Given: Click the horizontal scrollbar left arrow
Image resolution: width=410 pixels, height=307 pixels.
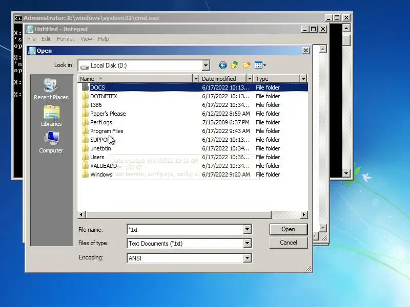Looking at the screenshot, I should pos(81,214).
